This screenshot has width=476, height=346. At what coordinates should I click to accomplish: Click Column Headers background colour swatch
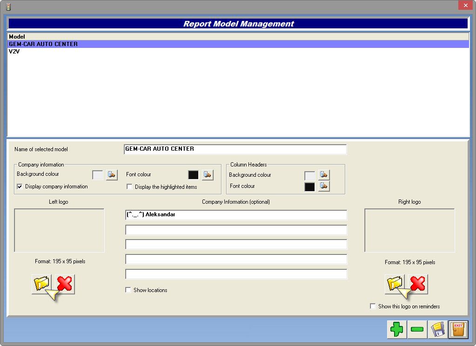[x=309, y=176]
